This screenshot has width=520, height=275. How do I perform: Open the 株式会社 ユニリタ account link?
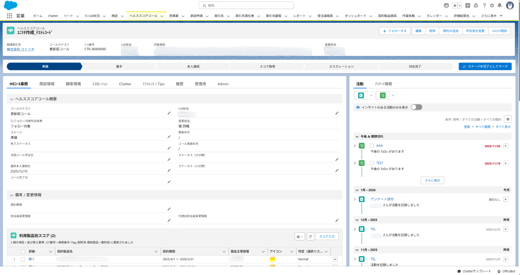point(20,49)
